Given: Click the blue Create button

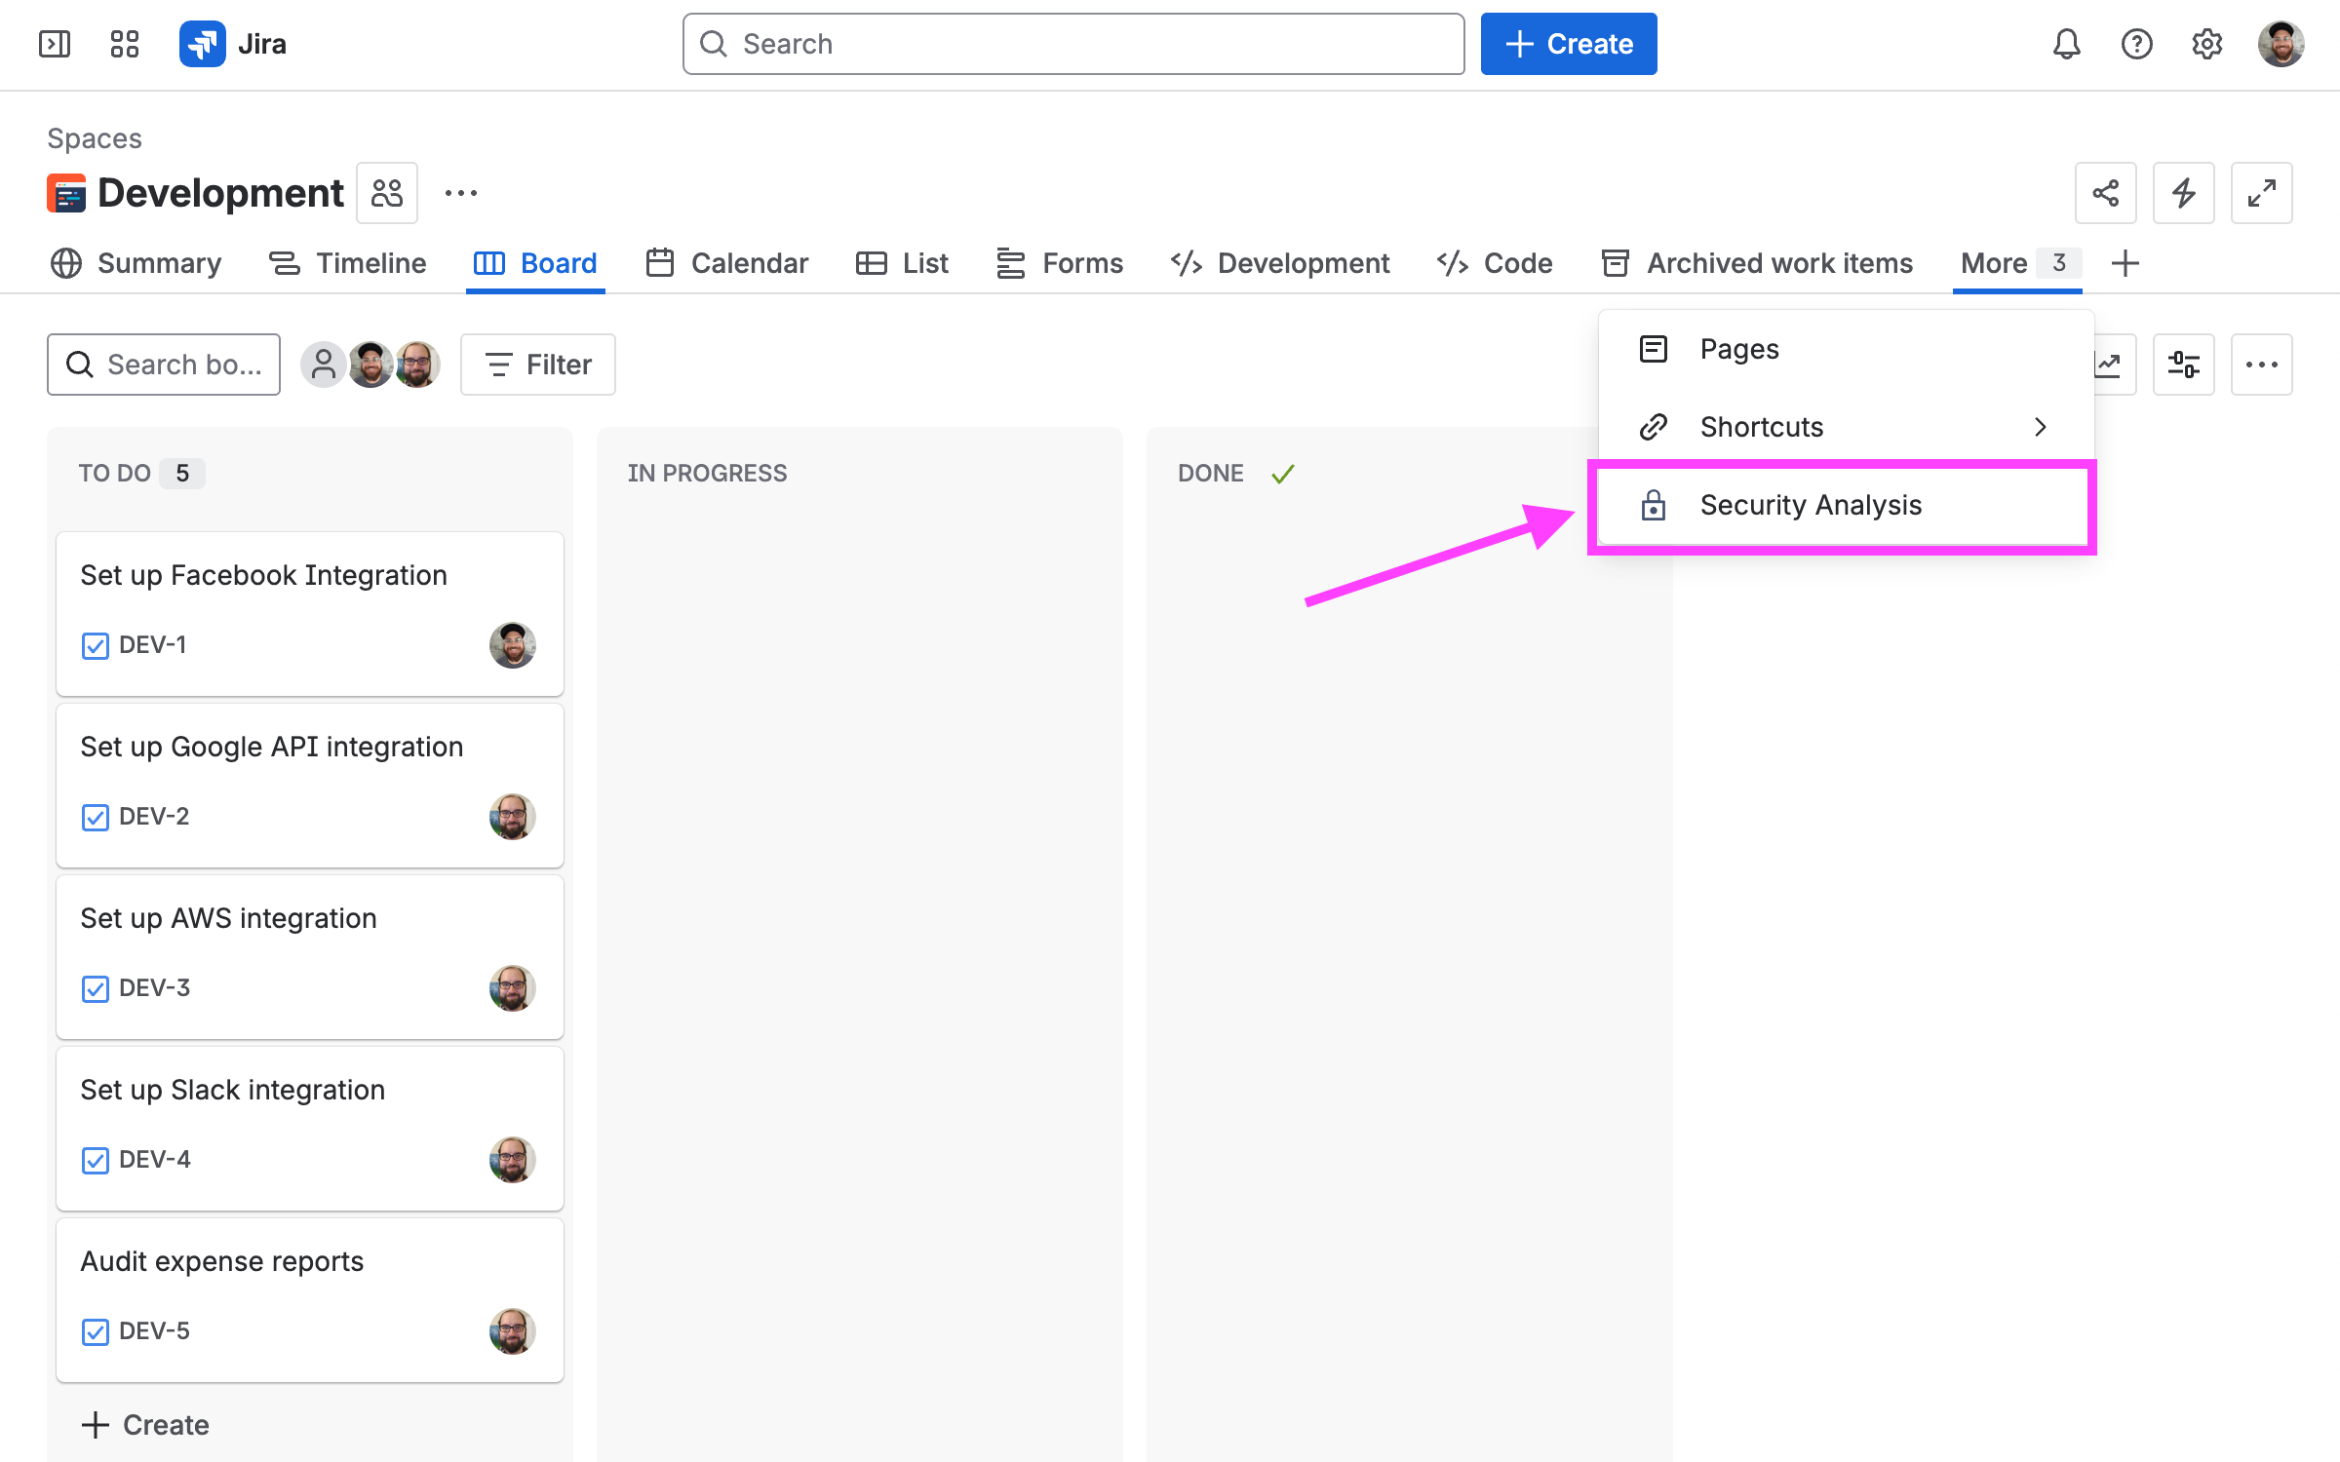Looking at the screenshot, I should click(x=1568, y=44).
